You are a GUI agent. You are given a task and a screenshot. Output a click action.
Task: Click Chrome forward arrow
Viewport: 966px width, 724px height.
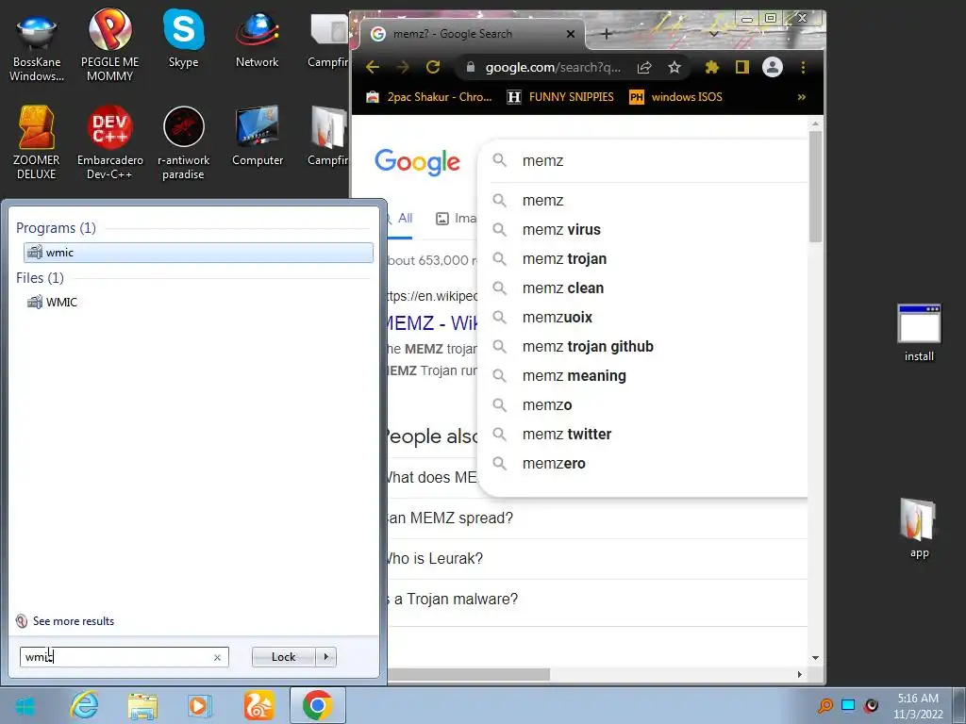(x=402, y=67)
